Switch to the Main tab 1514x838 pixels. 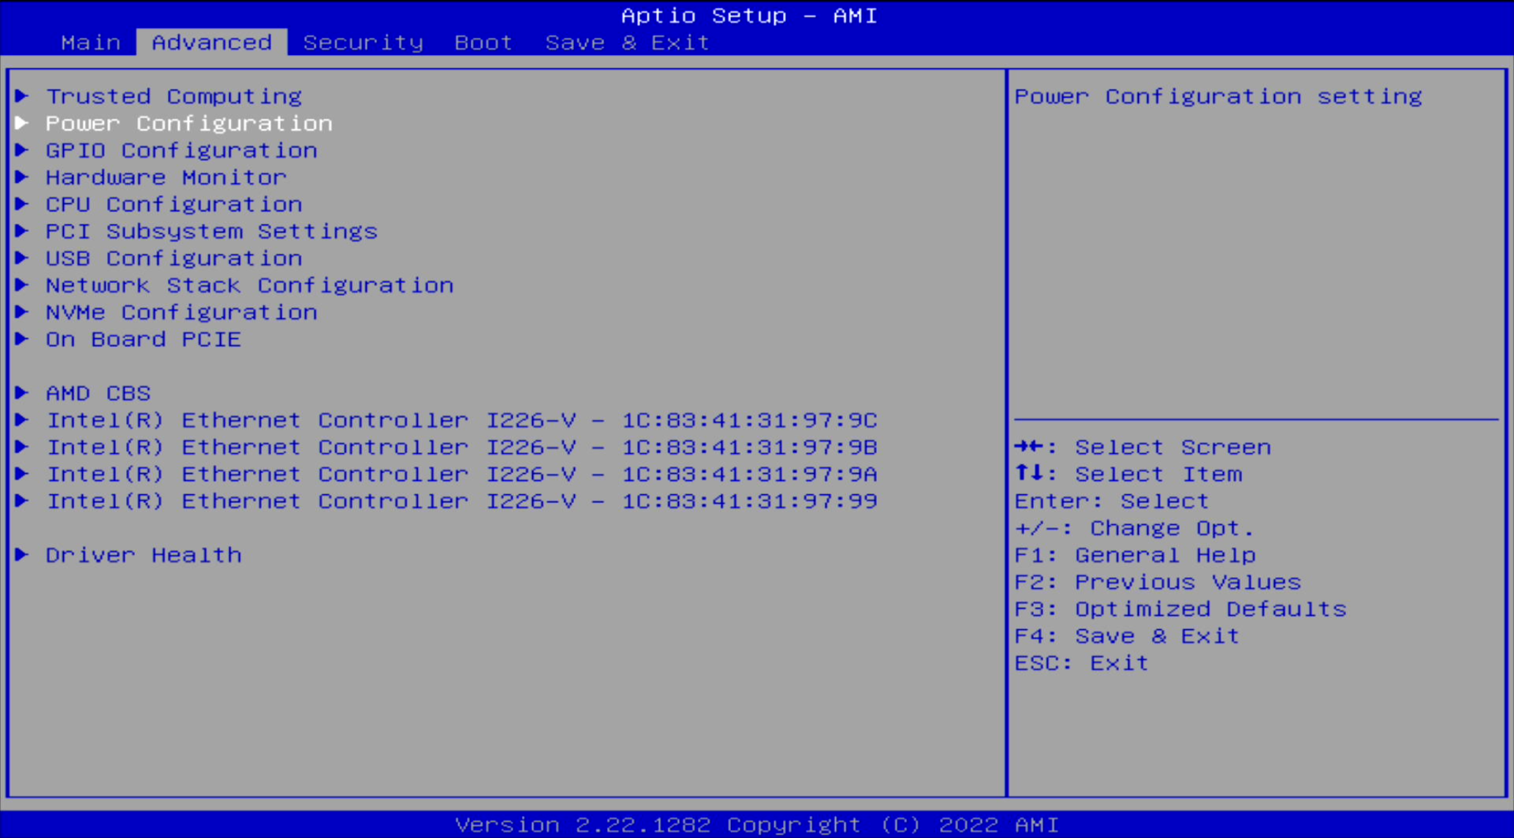click(91, 43)
